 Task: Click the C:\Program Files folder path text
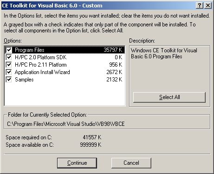click(x=66, y=124)
